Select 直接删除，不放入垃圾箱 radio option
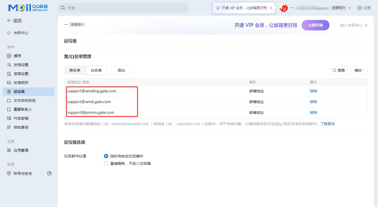The width and height of the screenshot is (378, 207). click(x=106, y=163)
